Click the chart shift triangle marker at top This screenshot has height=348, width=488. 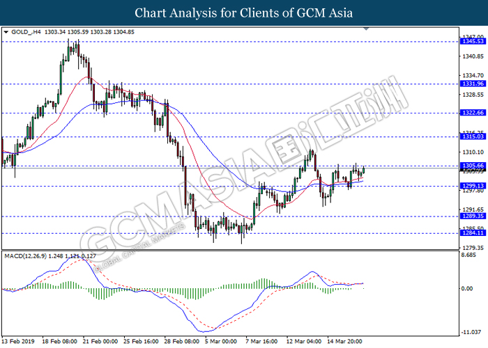pos(366,29)
